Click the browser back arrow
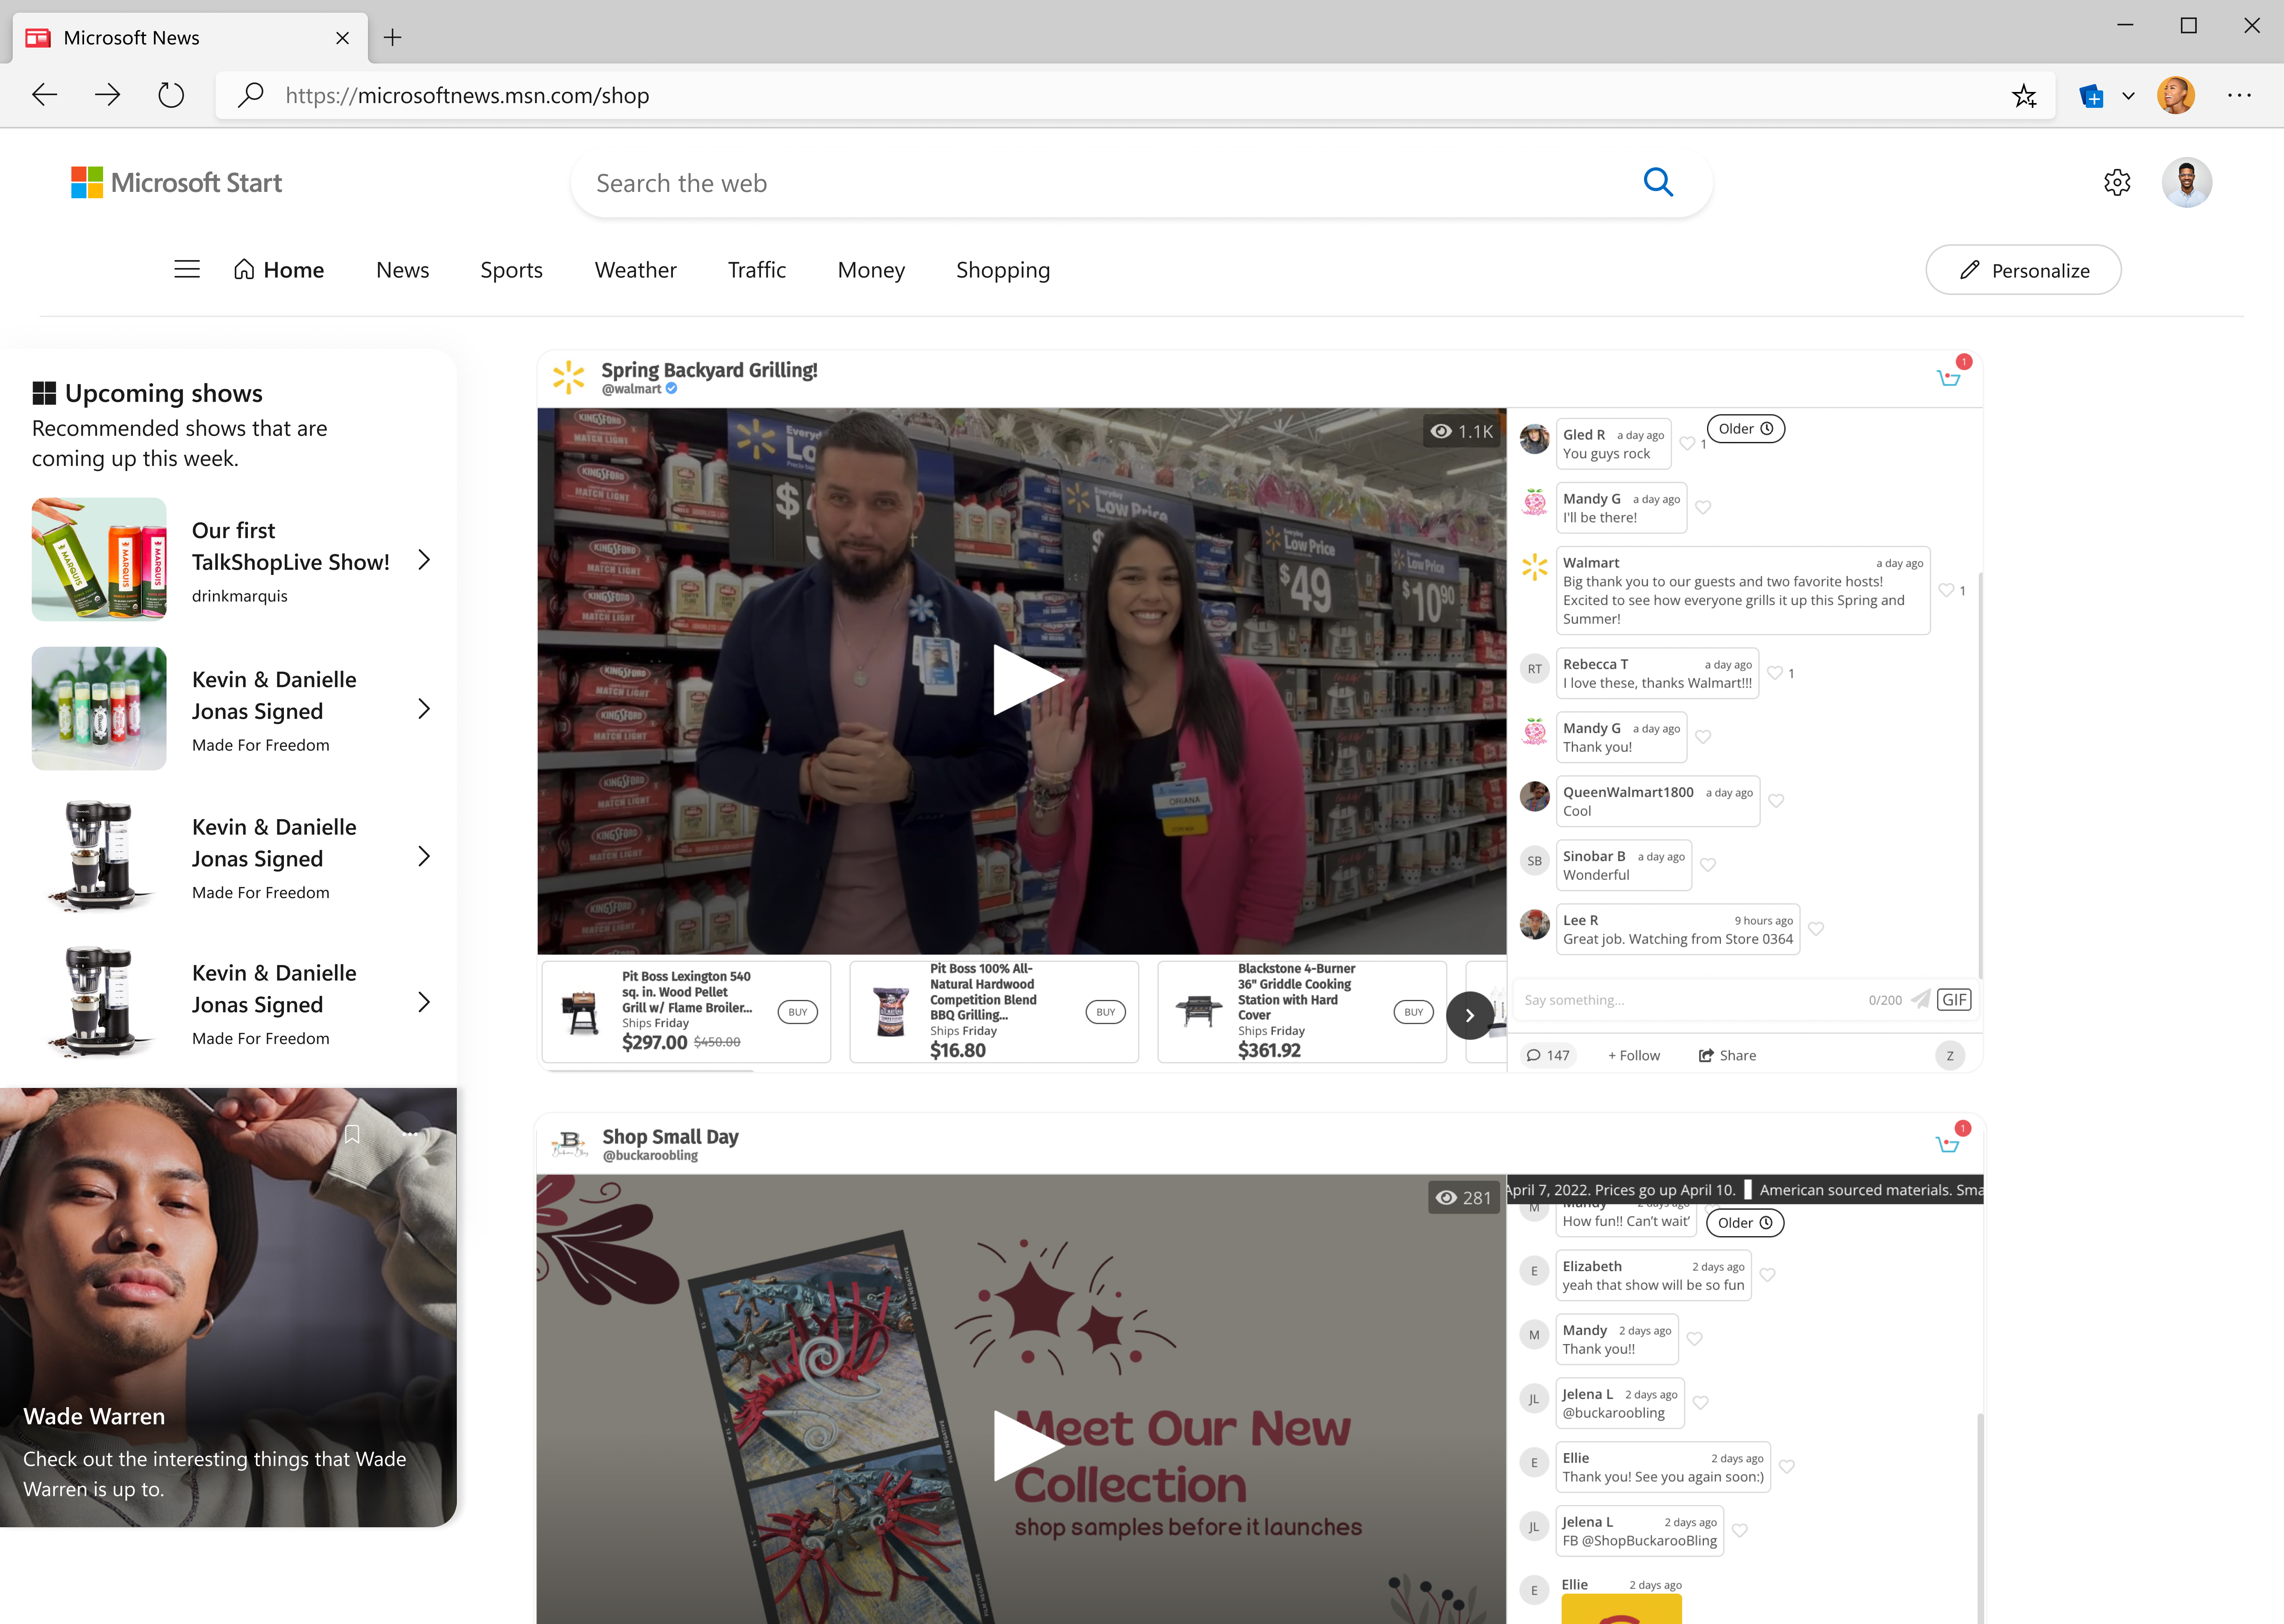The image size is (2284, 1624). (x=45, y=95)
